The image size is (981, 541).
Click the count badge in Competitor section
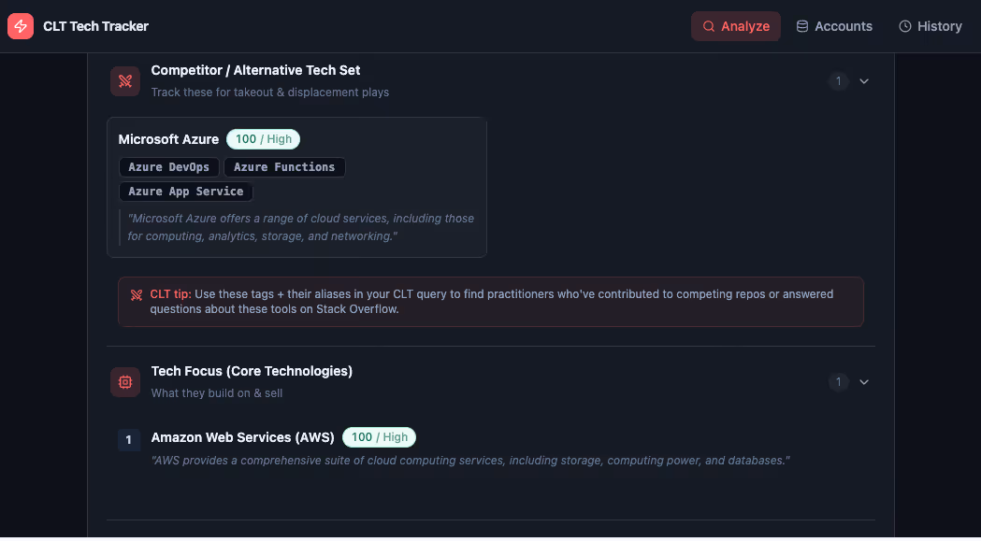point(838,81)
